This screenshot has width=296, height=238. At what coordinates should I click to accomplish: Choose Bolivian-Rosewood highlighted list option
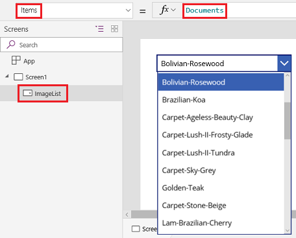click(221, 82)
